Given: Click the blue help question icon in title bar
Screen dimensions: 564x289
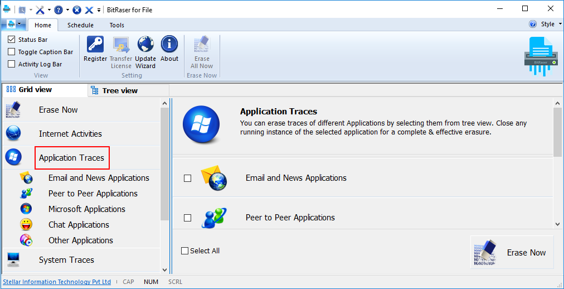Looking at the screenshot, I should 59,9.
